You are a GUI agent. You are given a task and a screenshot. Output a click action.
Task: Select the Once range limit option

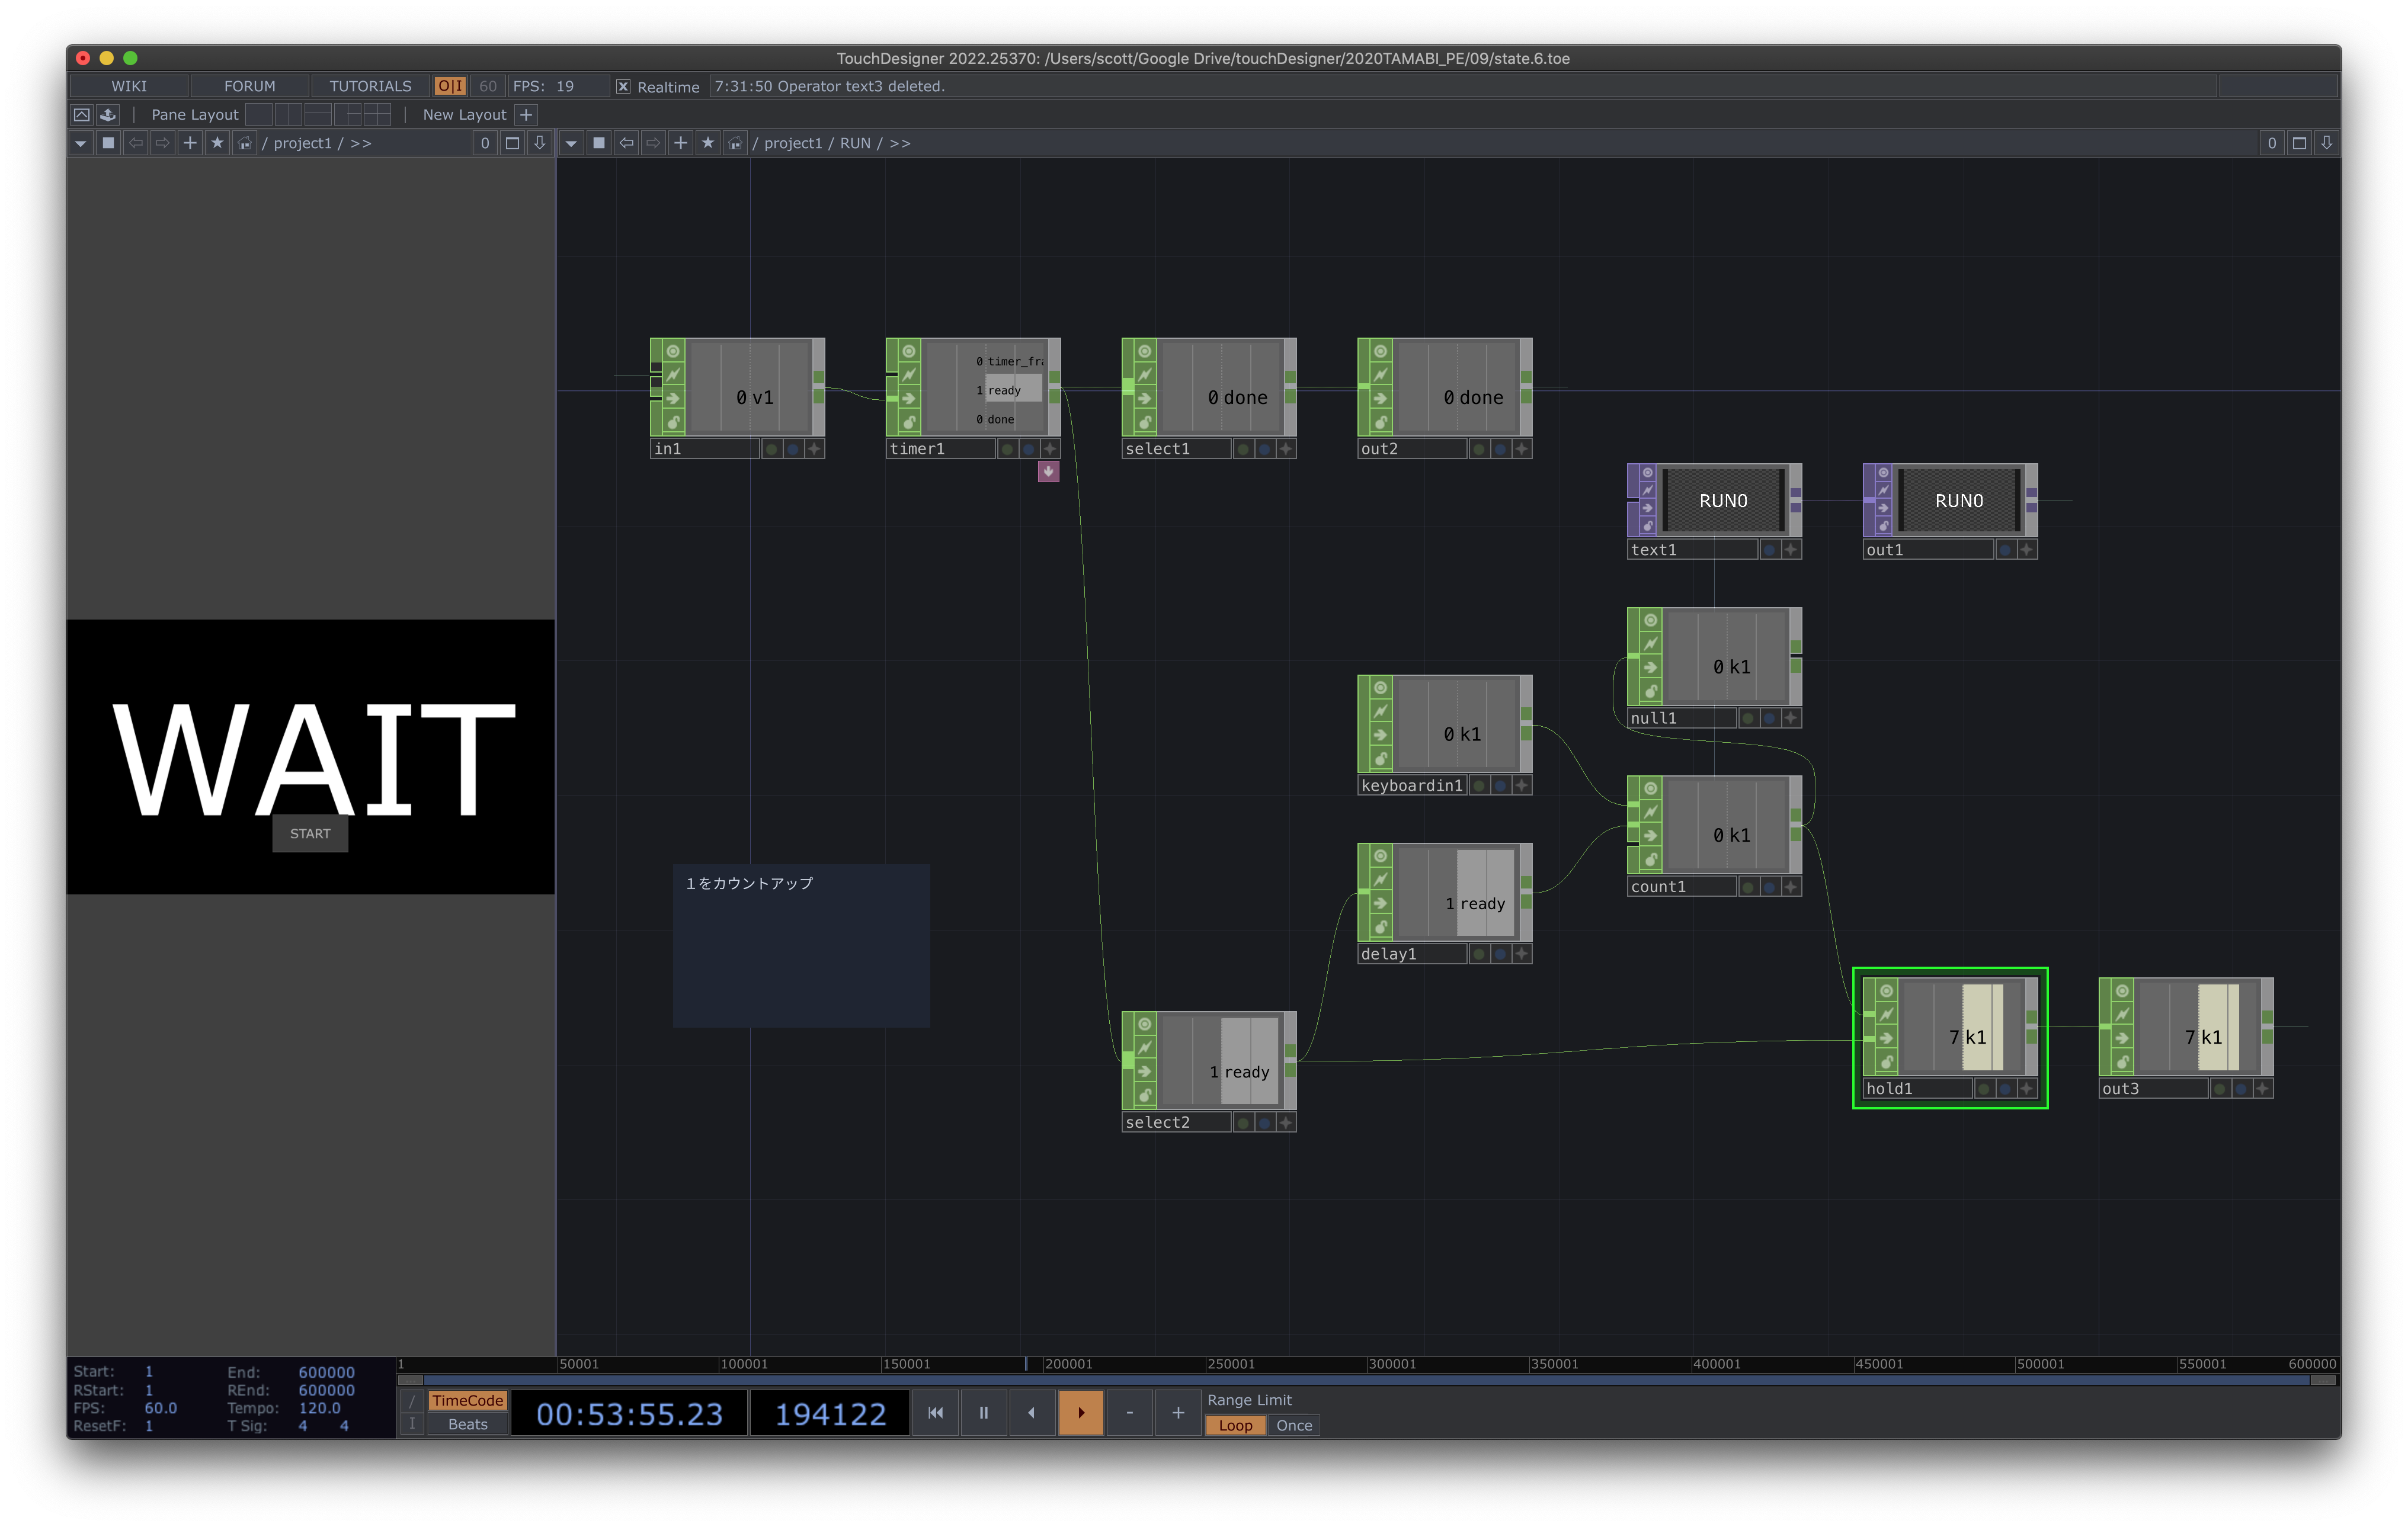pos(1293,1425)
